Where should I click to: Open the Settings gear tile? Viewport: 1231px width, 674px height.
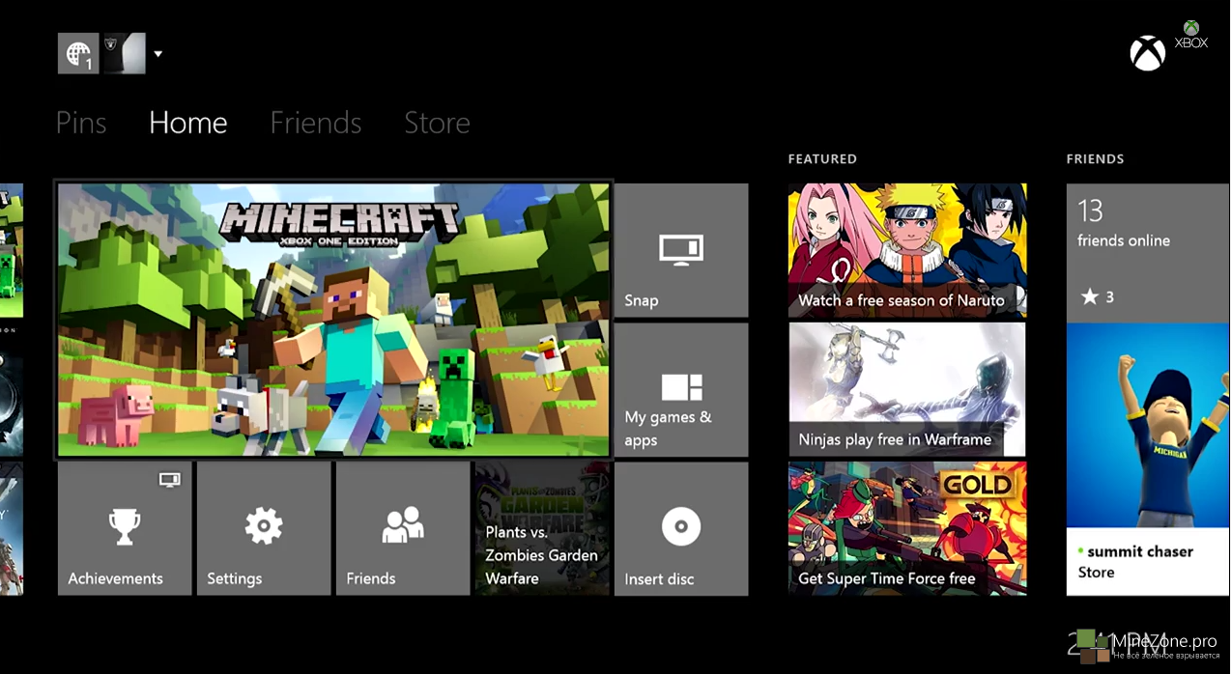point(264,528)
